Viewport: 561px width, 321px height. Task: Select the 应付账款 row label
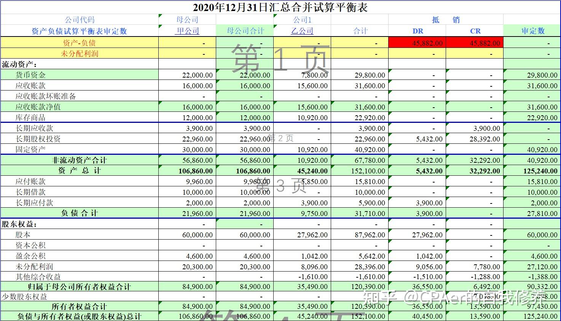(x=30, y=181)
